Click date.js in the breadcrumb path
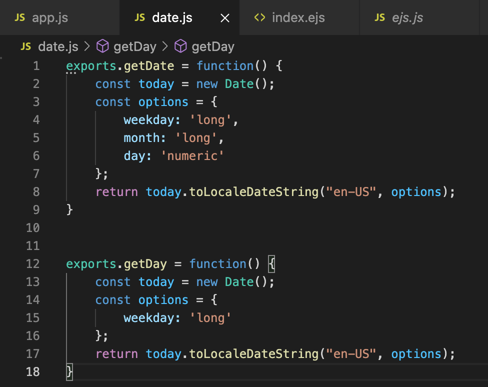 tap(58, 46)
